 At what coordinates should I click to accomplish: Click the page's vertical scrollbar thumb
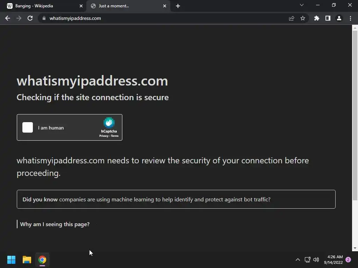[355, 115]
